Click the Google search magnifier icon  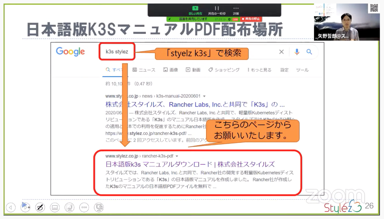310,52
